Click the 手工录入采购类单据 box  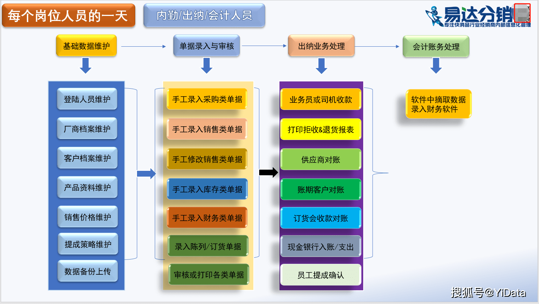click(207, 99)
